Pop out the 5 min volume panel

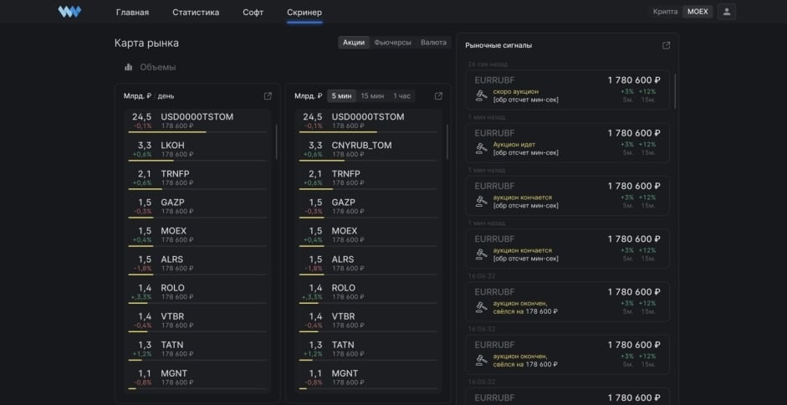click(438, 96)
